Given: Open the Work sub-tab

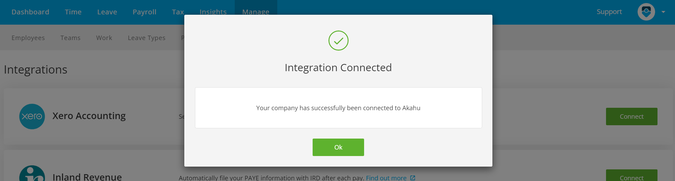Looking at the screenshot, I should pos(104,38).
